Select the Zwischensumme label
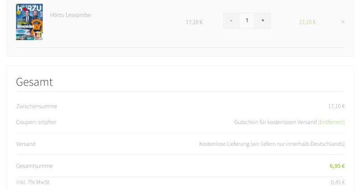 click(37, 106)
